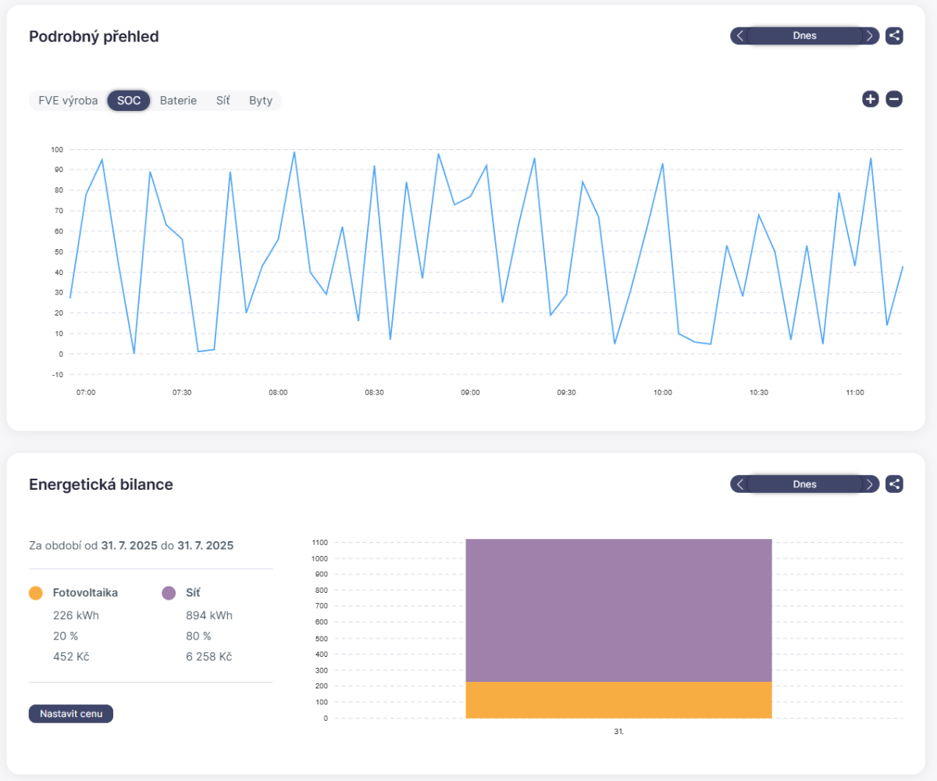Screen dimensions: 937x781
Task: Zoom out the SOC chart
Action: (894, 99)
